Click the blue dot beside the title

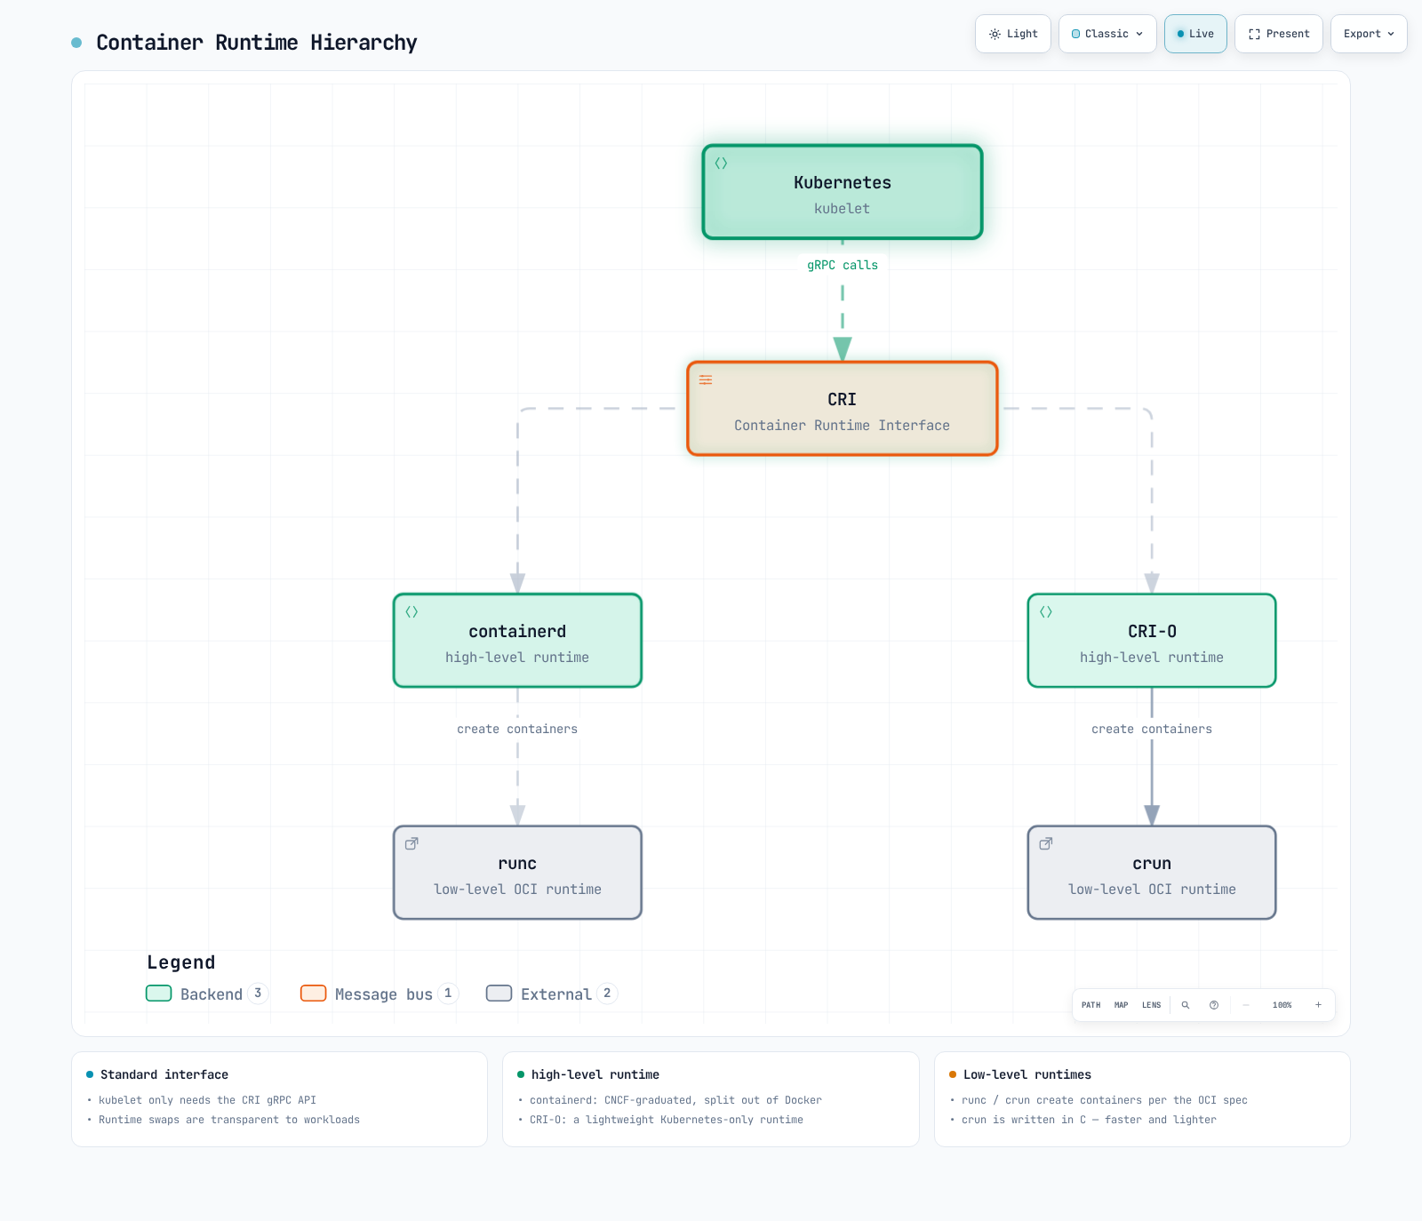click(76, 43)
